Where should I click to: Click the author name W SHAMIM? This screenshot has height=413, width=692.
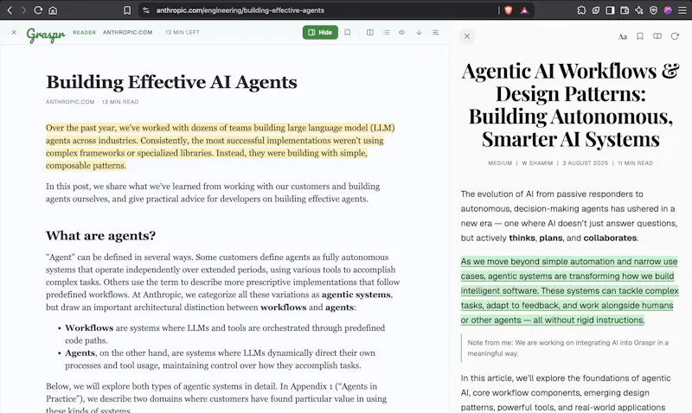tap(537, 163)
